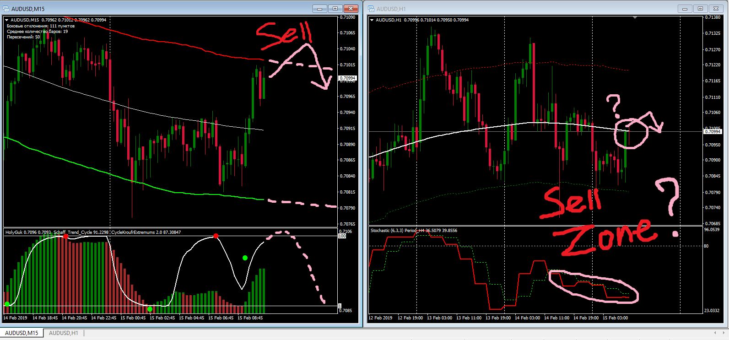Image resolution: width=729 pixels, height=340 pixels.
Task: Click the '14 Feb 2019' date label in M15 chart
Action: pos(15,318)
